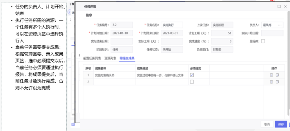Save the task with 保存
This screenshot has height=131, width=290.
click(x=281, y=124)
